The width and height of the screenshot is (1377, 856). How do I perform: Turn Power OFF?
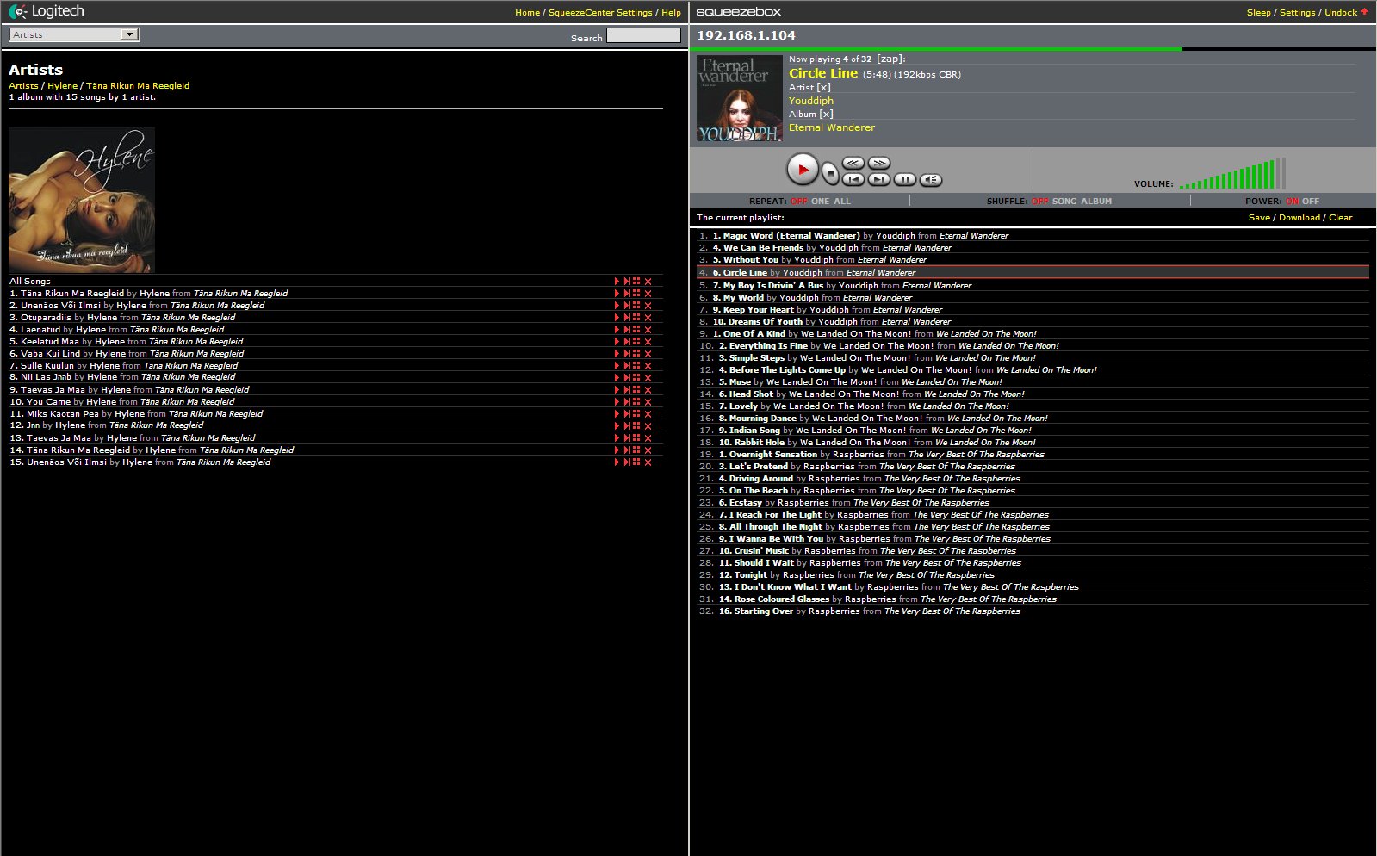click(x=1311, y=202)
